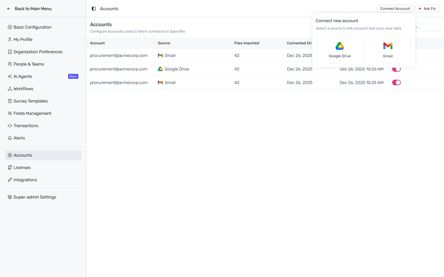Image resolution: width=444 pixels, height=277 pixels.
Task: Click the back arrow icon beside Main Menu
Action: pyautogui.click(x=9, y=9)
